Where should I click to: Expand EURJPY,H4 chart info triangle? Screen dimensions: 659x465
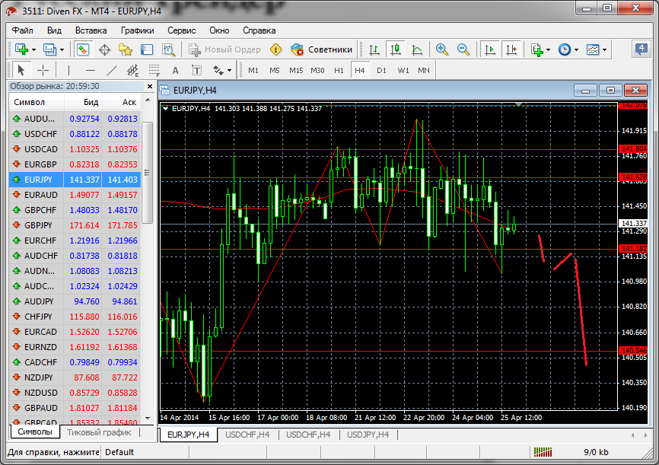pyautogui.click(x=166, y=109)
